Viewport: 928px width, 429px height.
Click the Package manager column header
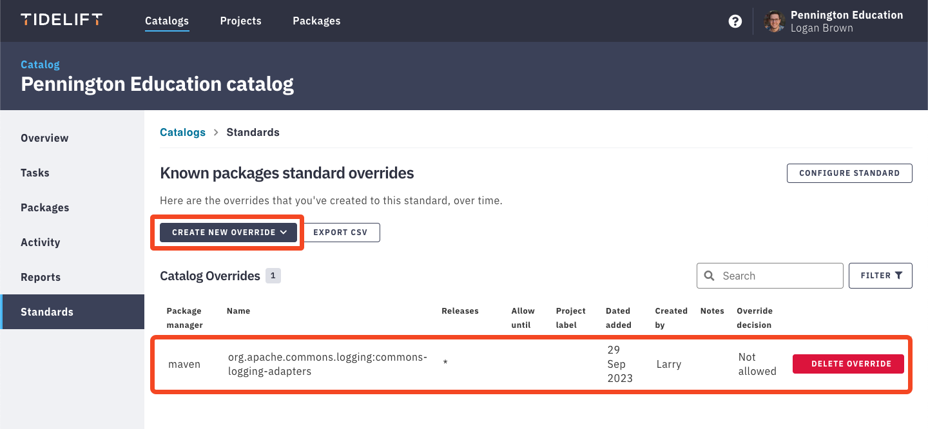(x=185, y=318)
